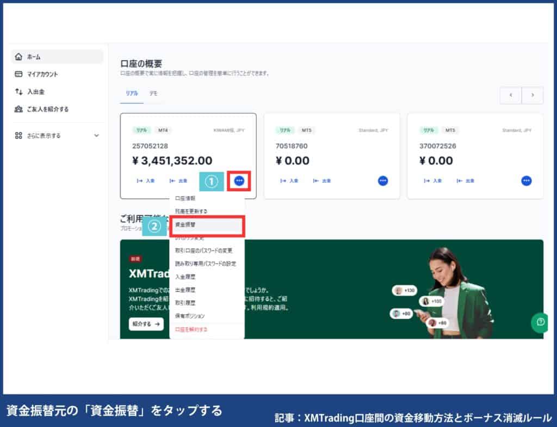The height and width of the screenshot is (427, 557).
Task: Show next account cards with right arrow
Action: (x=533, y=95)
